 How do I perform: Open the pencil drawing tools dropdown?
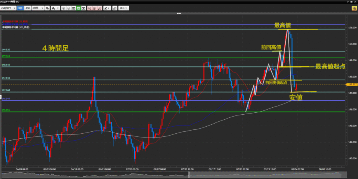tap(107, 8)
